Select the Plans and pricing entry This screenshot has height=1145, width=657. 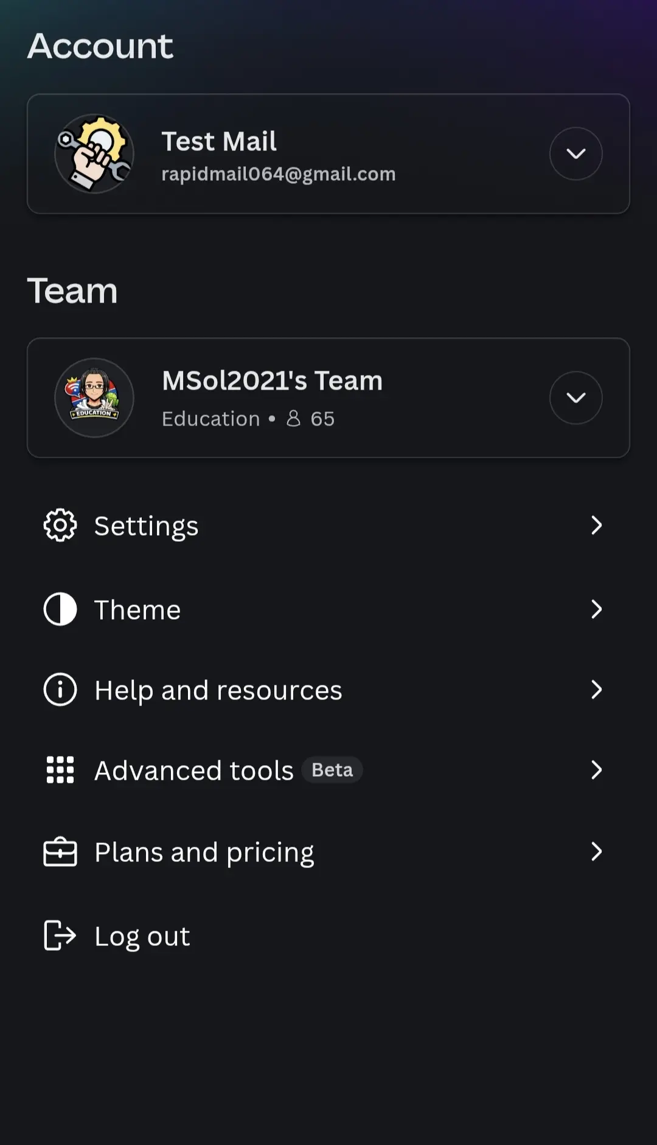(328, 852)
